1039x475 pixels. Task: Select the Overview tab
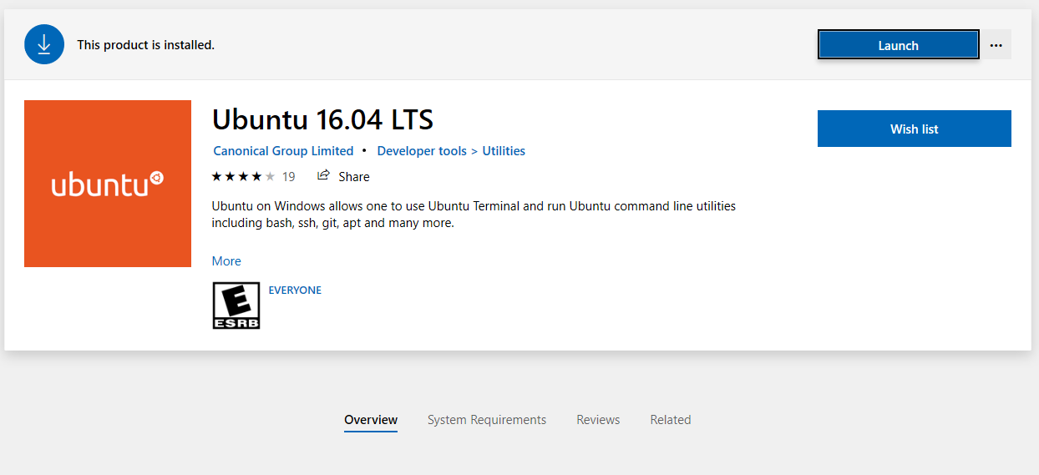point(371,420)
